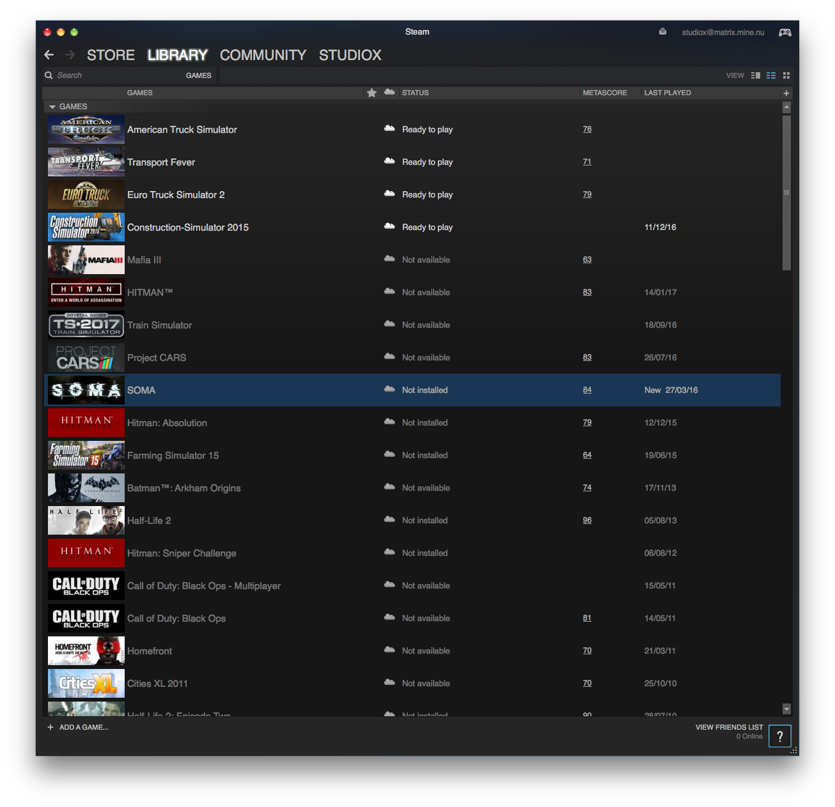The image size is (835, 807).
Task: Sort by the LAST PLAYED column header
Action: tap(667, 93)
